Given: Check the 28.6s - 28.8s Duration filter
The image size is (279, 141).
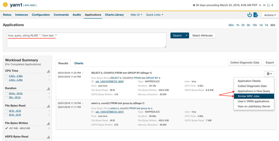Looking at the screenshot, I should [6, 94].
